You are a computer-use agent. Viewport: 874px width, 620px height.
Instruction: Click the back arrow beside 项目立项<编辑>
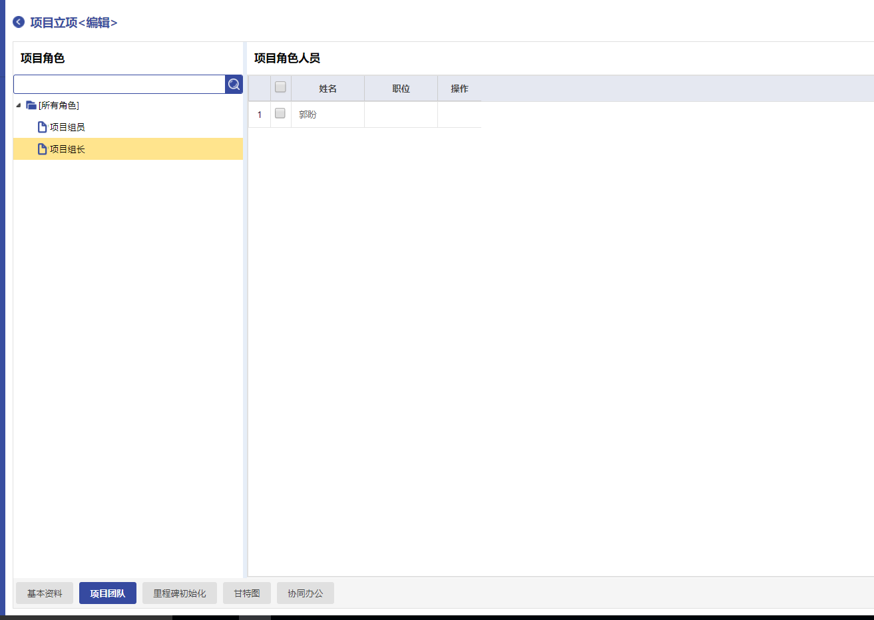(x=19, y=22)
